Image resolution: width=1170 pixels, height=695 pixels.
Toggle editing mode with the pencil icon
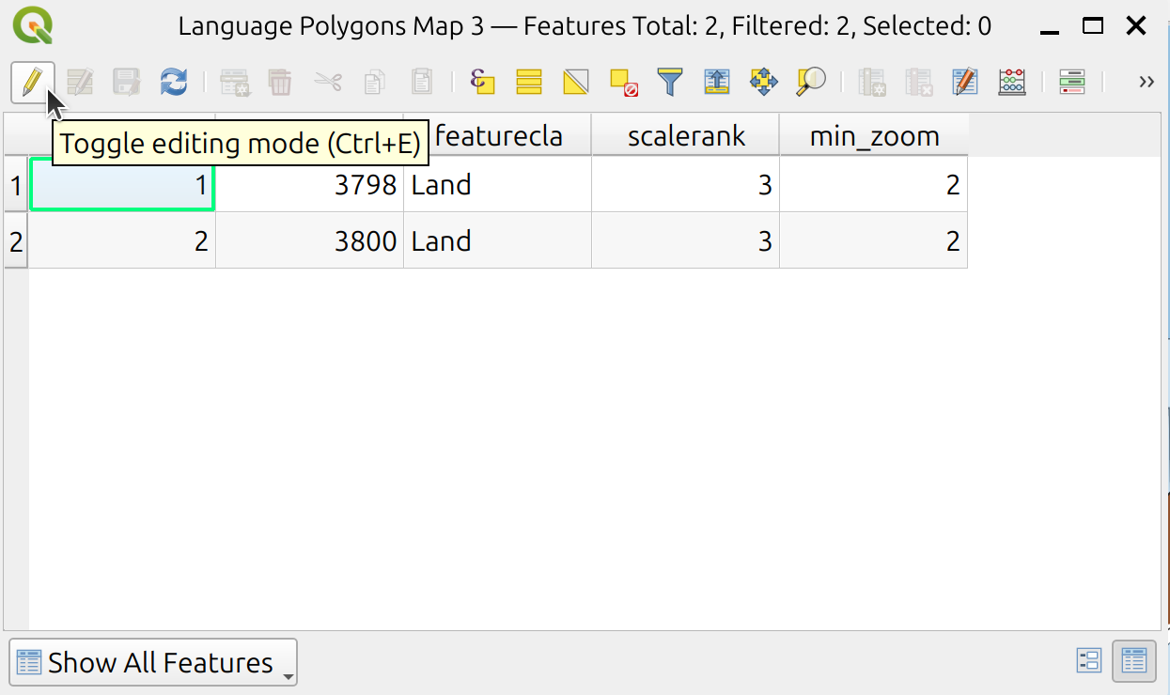[31, 82]
